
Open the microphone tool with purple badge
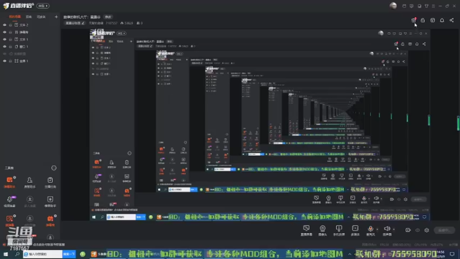9,201
